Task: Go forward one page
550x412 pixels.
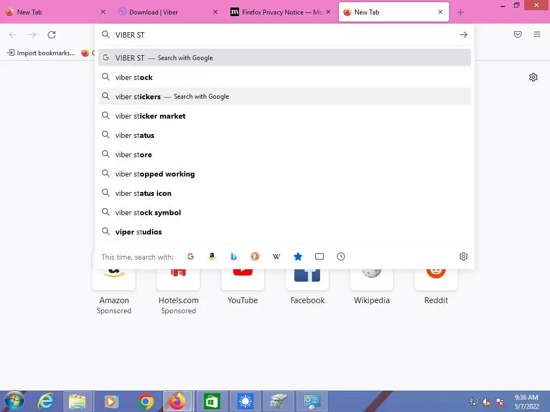Action: 32,35
